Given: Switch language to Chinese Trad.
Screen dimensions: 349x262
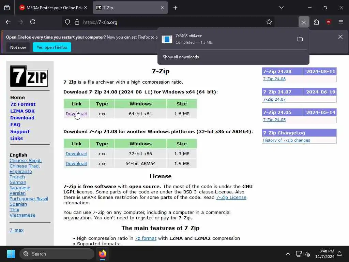Looking at the screenshot, I should coord(25,166).
